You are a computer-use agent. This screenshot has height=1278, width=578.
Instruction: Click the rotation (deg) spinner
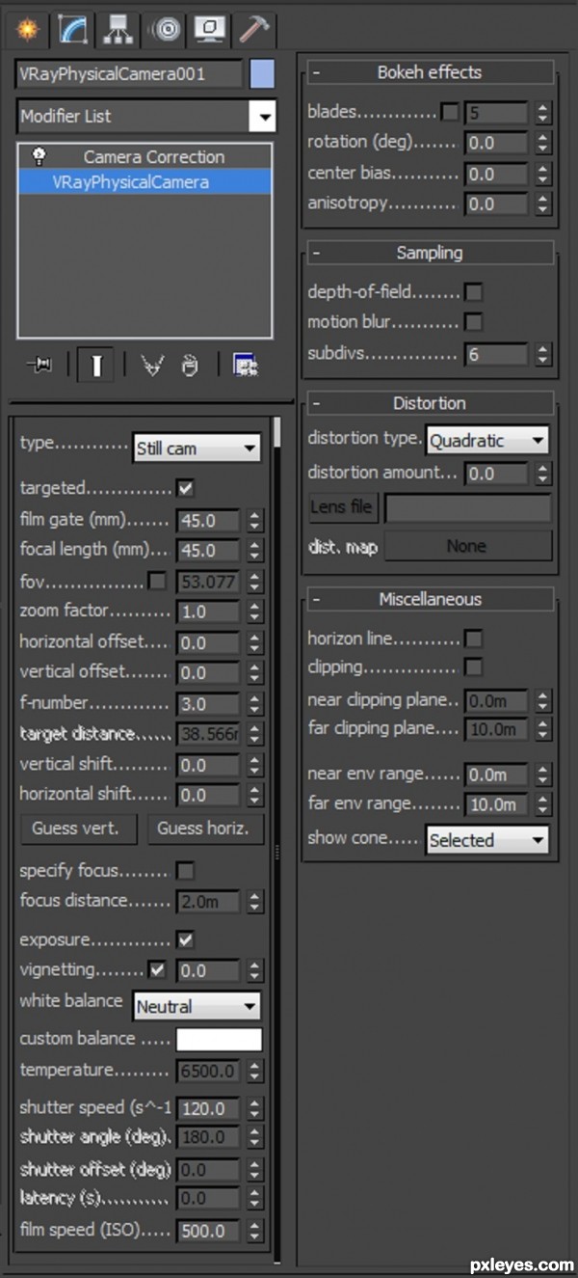[543, 143]
